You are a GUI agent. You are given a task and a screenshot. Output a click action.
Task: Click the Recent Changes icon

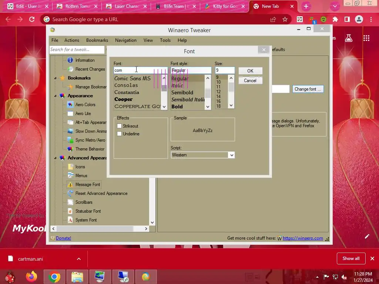coord(70,69)
